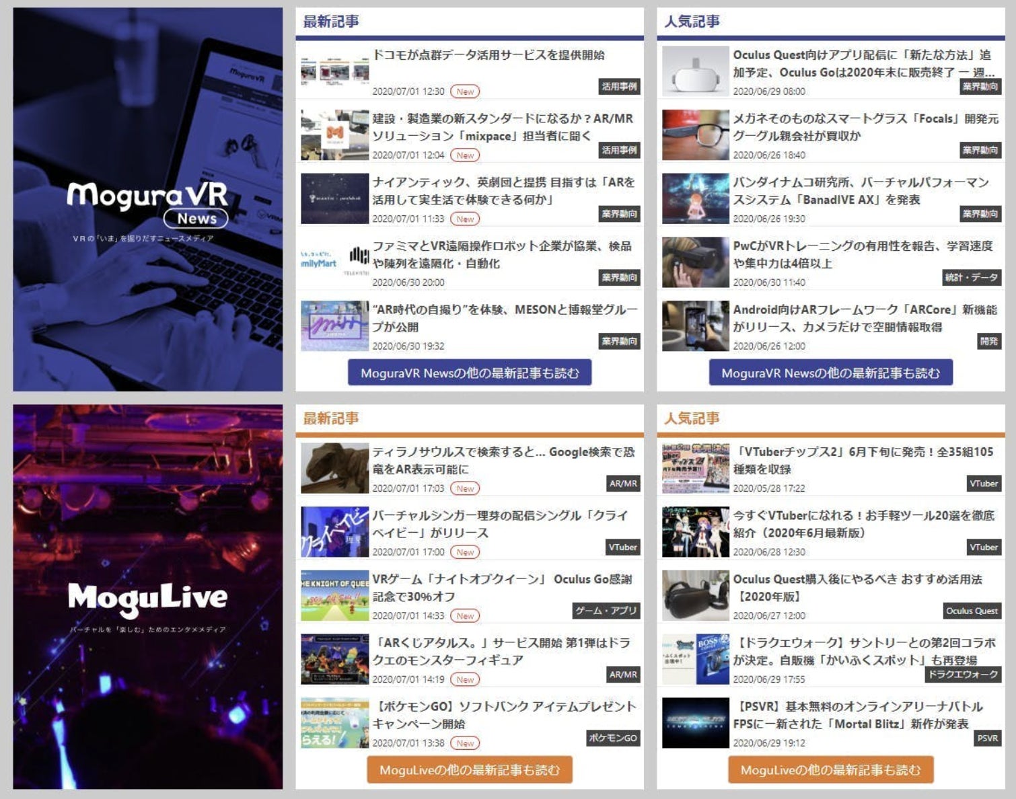This screenshot has width=1016, height=799.
Task: Open the Focals smart glasses thumbnail
Action: pos(695,135)
